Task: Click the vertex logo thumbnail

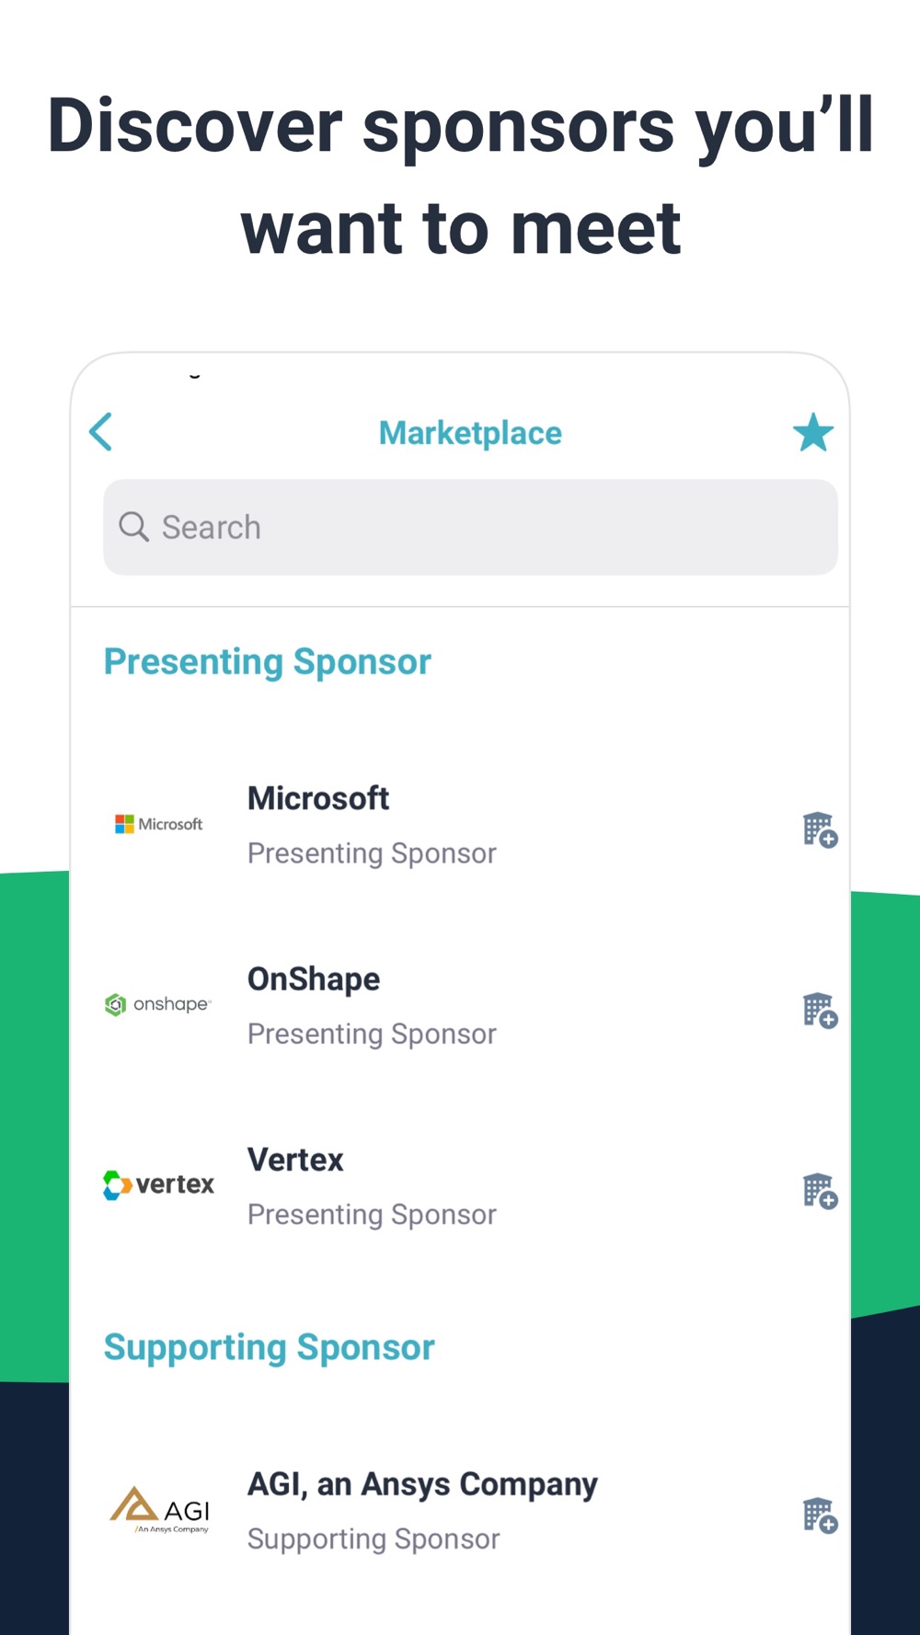Action: pyautogui.click(x=158, y=1184)
